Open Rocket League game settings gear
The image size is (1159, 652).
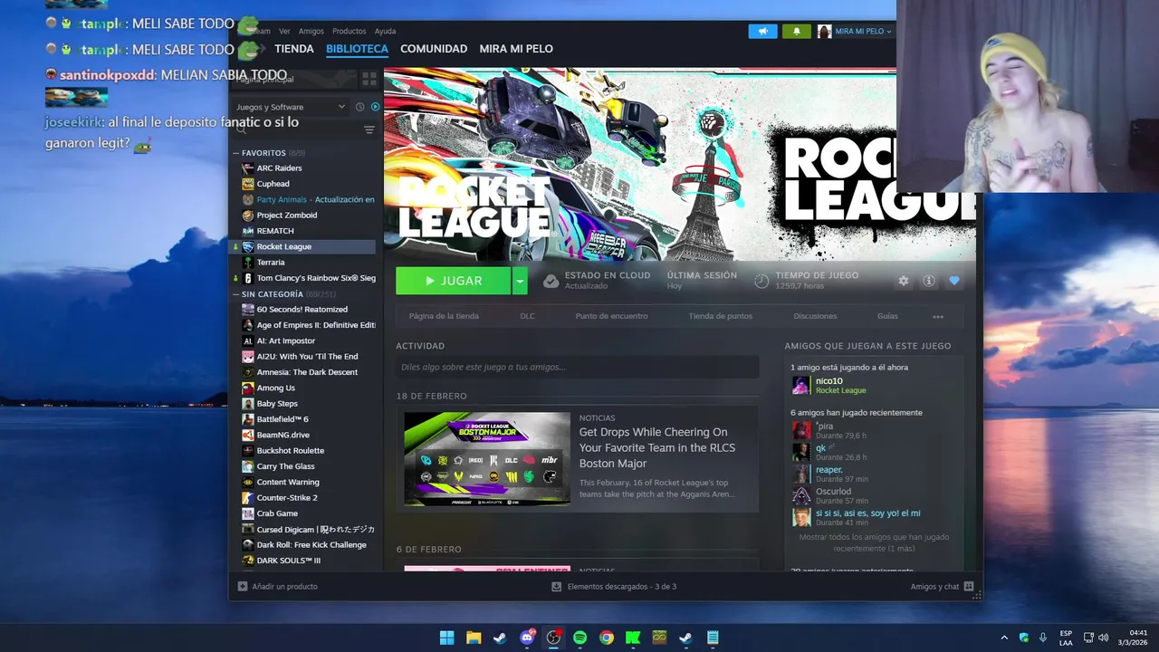[903, 281]
